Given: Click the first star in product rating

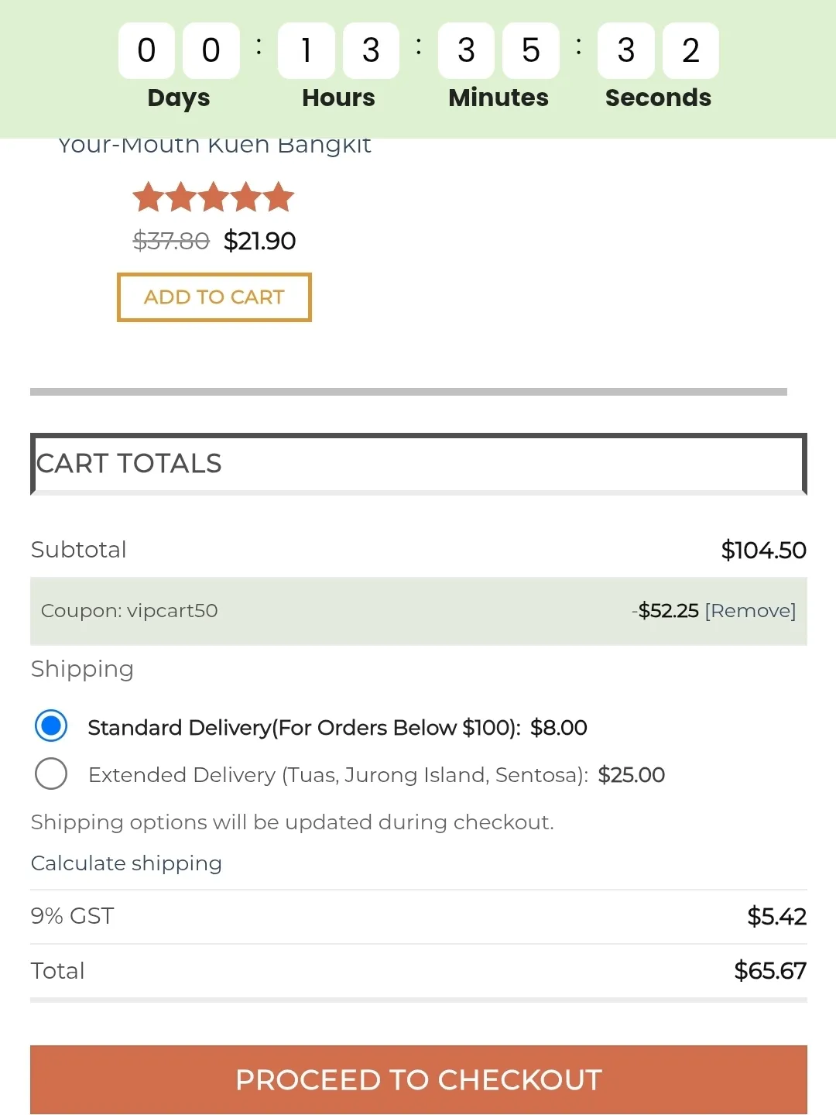Looking at the screenshot, I should coord(148,197).
